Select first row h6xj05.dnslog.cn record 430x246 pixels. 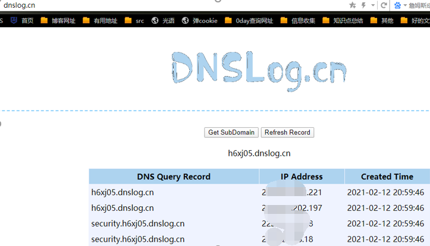click(x=123, y=193)
